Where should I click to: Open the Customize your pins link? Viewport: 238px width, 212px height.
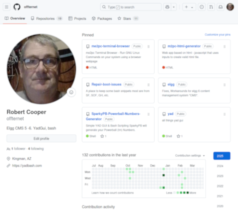coord(217,35)
